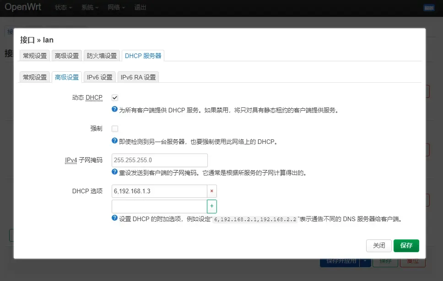Click help icon under DHCP 选项 field
The image size is (443, 281).
(115, 218)
